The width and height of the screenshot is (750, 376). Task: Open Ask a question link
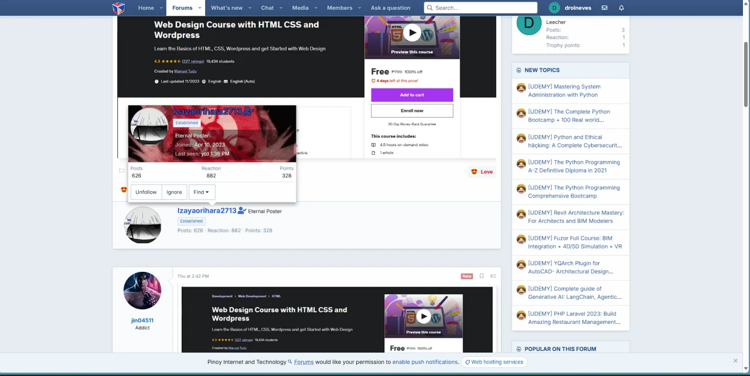click(x=390, y=8)
